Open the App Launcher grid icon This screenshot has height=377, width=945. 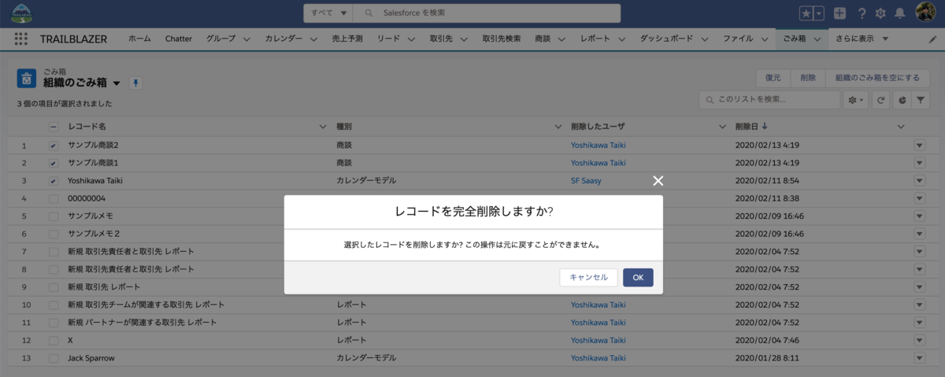(20, 39)
